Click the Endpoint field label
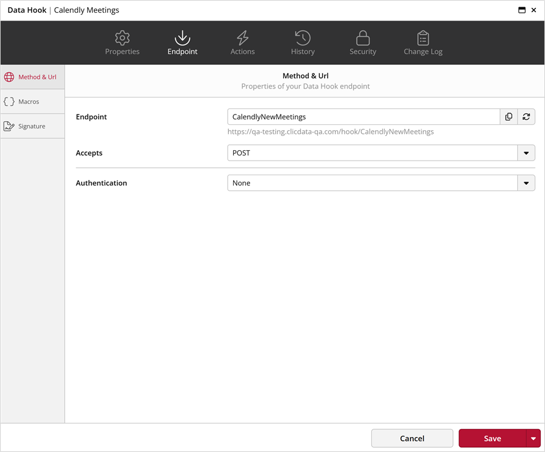Screen dimensions: 545x452 (x=91, y=117)
